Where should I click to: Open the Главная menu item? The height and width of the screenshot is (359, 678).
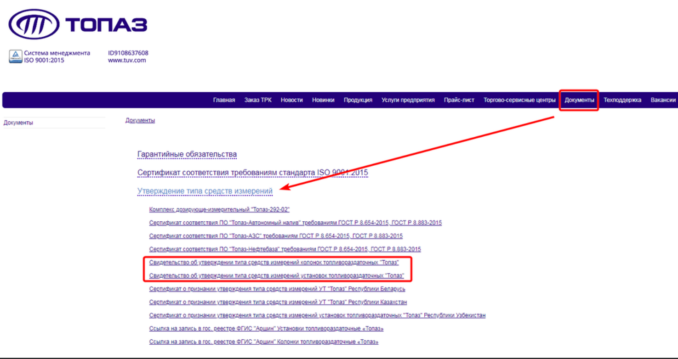click(224, 100)
